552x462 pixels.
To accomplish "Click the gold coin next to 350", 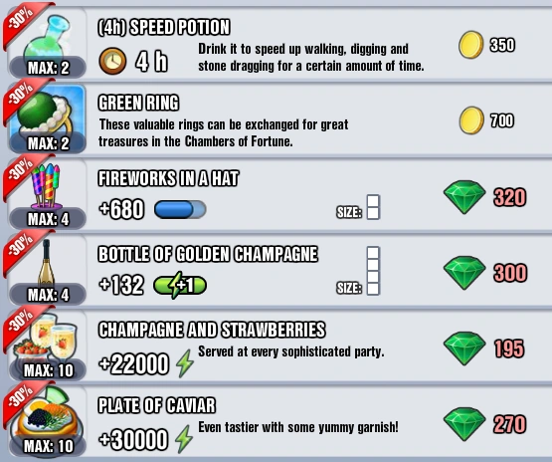I will tap(471, 45).
